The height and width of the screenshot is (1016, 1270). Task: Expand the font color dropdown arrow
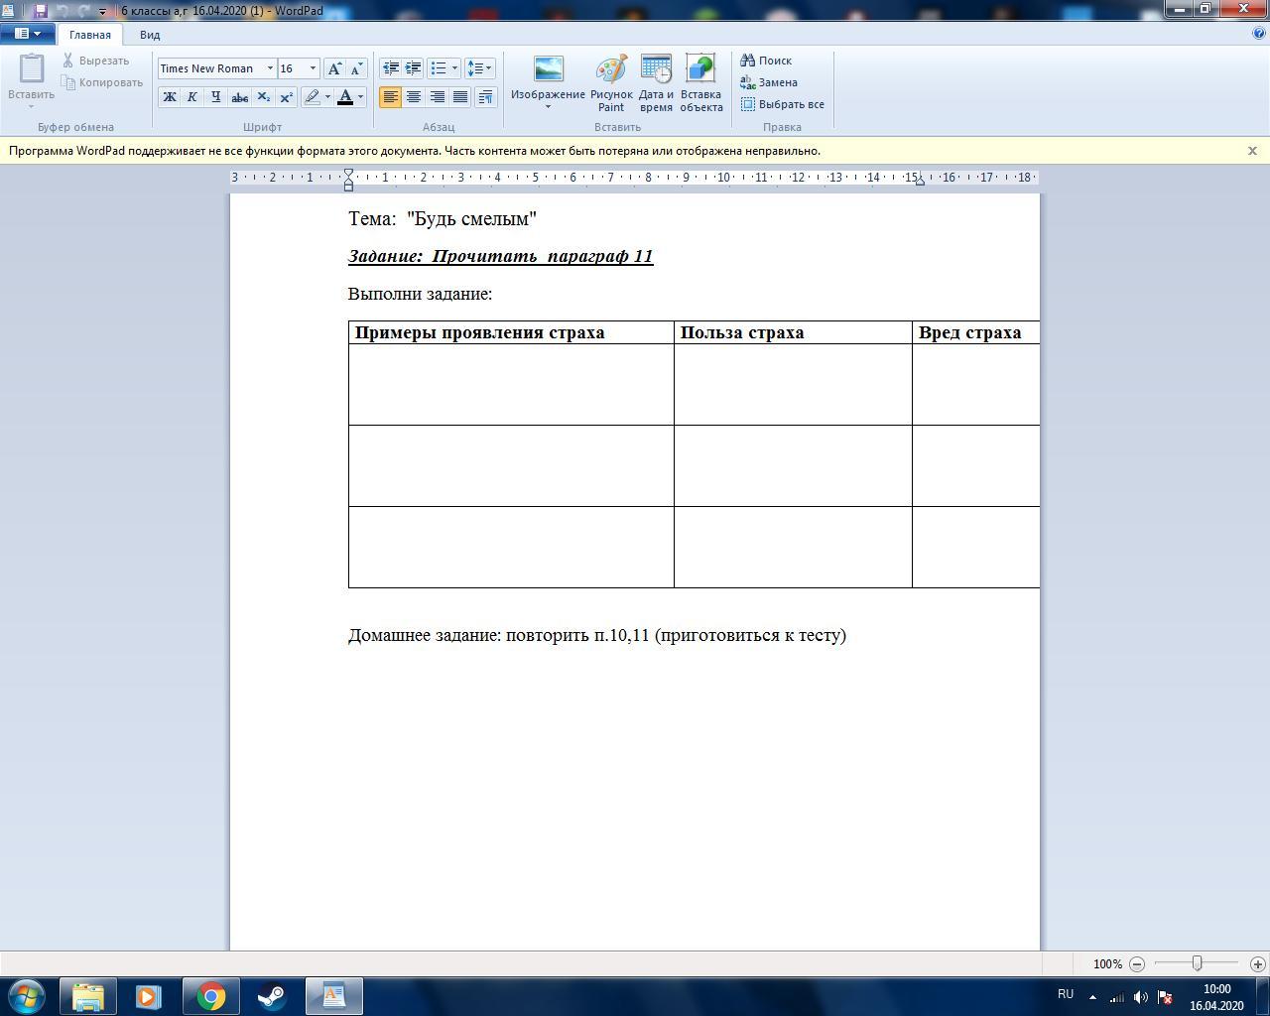(x=360, y=96)
